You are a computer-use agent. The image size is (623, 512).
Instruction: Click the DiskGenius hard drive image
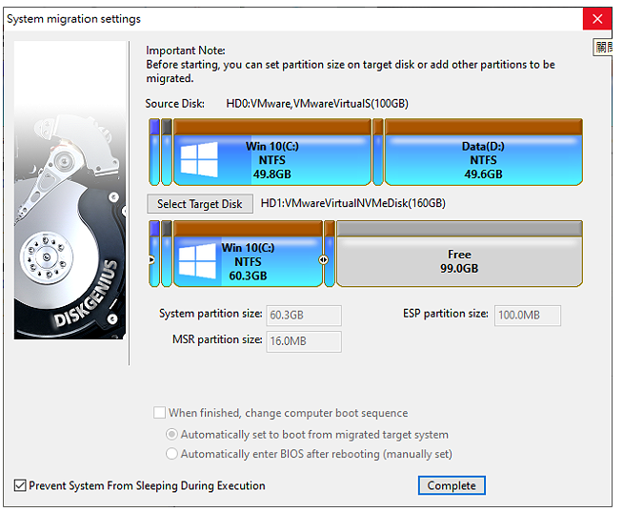pos(70,190)
